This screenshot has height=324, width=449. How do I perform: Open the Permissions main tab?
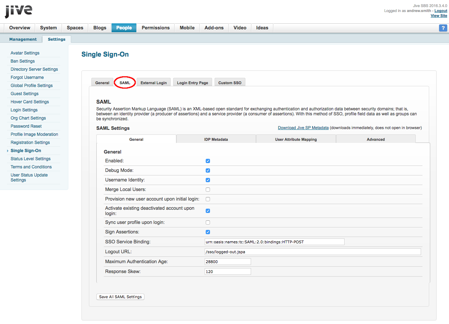[x=156, y=28]
